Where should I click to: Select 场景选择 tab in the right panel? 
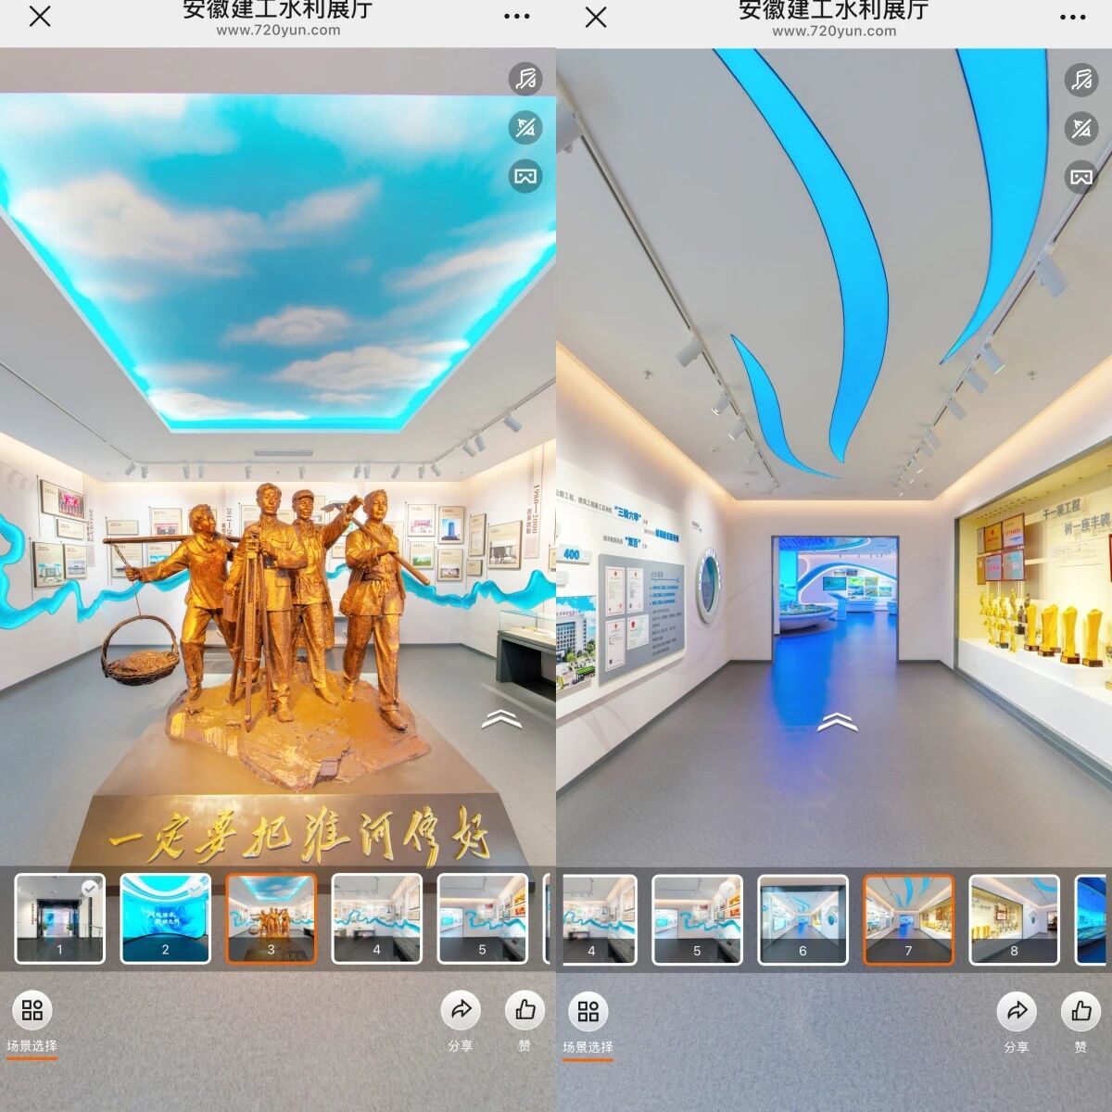pyautogui.click(x=588, y=1021)
